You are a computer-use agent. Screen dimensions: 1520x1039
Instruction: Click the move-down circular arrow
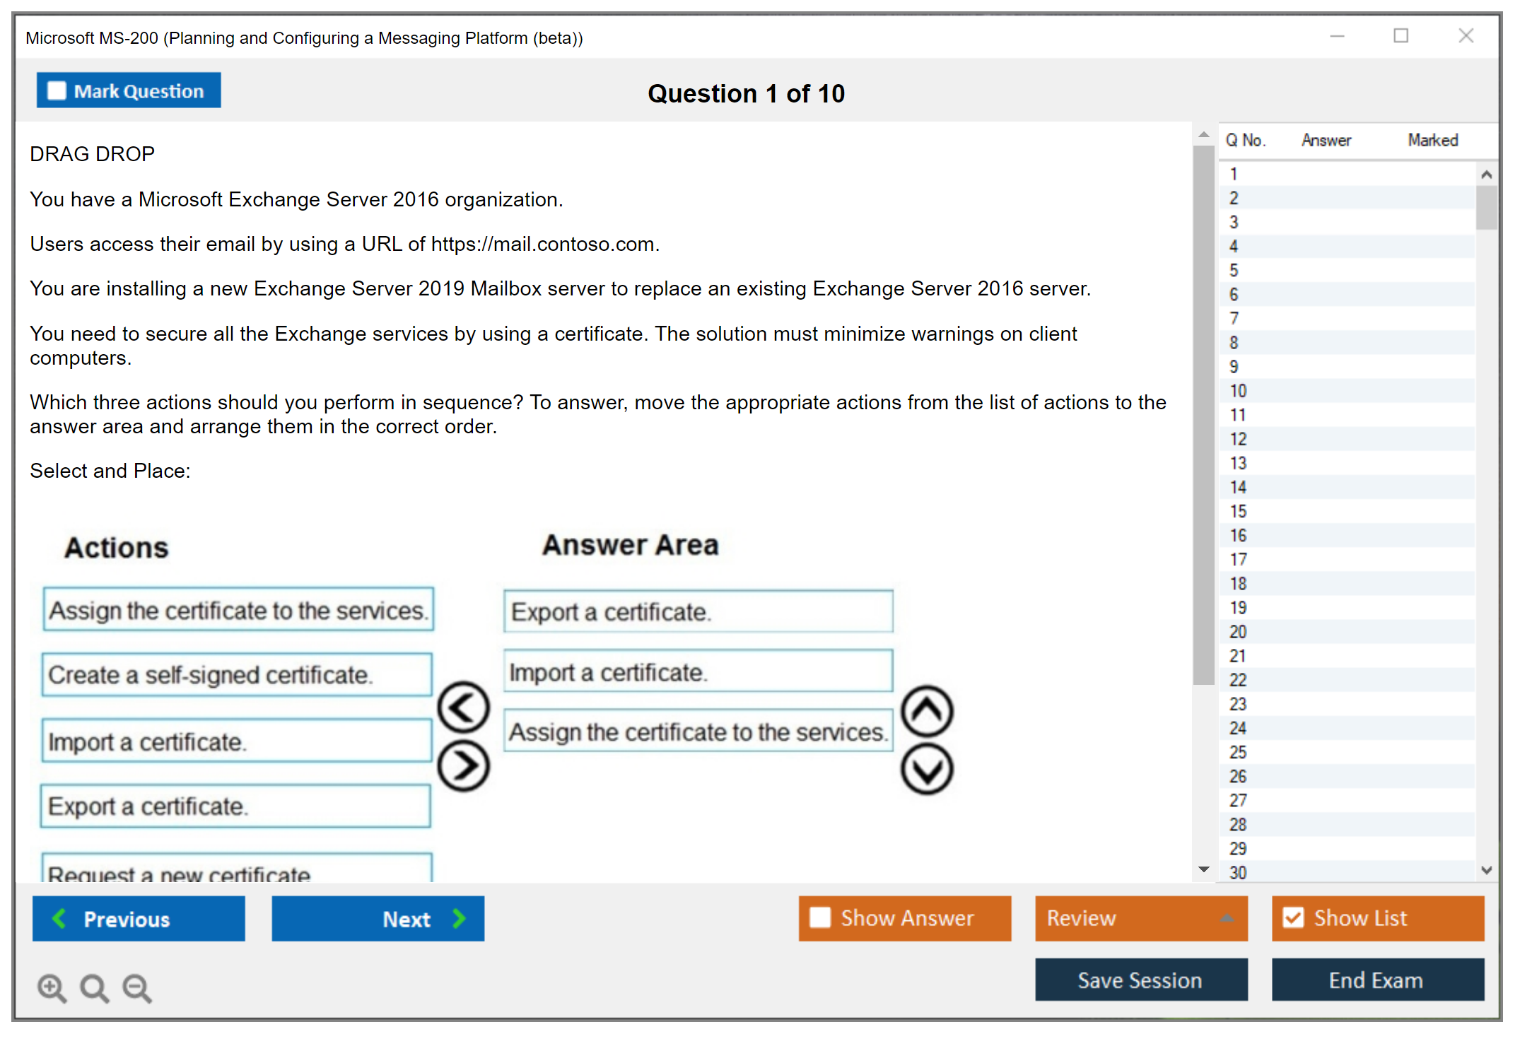pos(927,769)
